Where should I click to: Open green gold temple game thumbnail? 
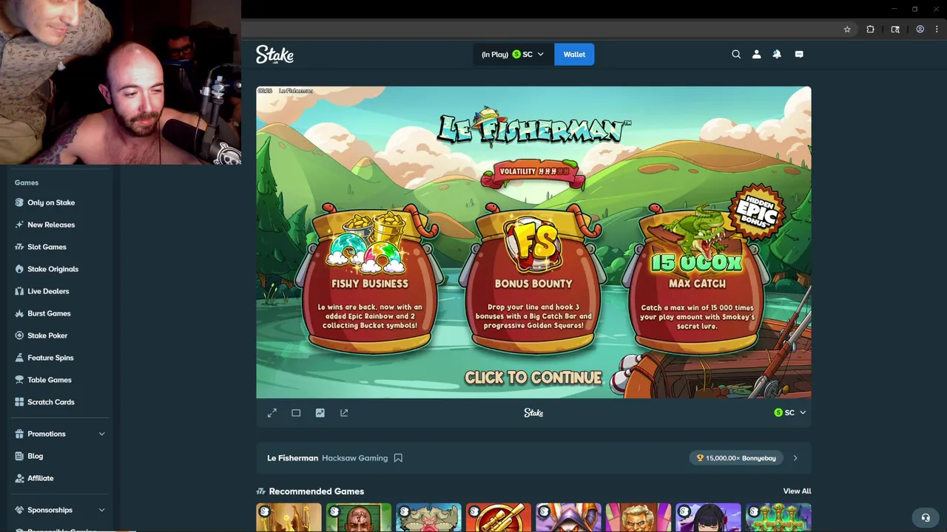tap(778, 518)
